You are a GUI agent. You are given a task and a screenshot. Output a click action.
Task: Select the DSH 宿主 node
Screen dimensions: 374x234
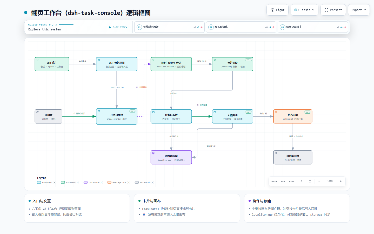pos(52,64)
